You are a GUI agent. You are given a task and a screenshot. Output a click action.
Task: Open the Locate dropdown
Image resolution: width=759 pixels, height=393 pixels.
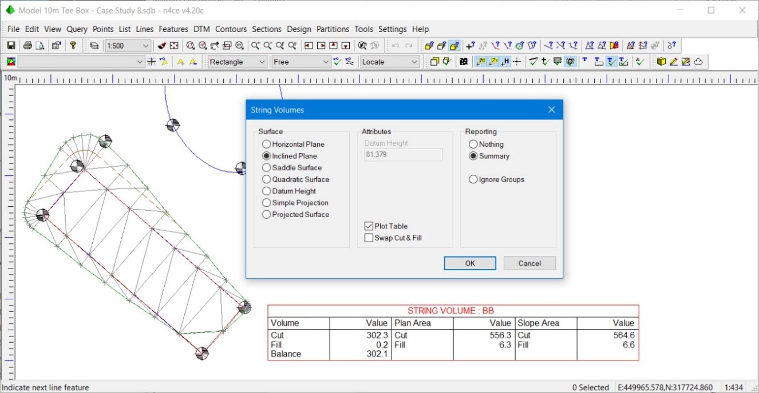click(390, 62)
